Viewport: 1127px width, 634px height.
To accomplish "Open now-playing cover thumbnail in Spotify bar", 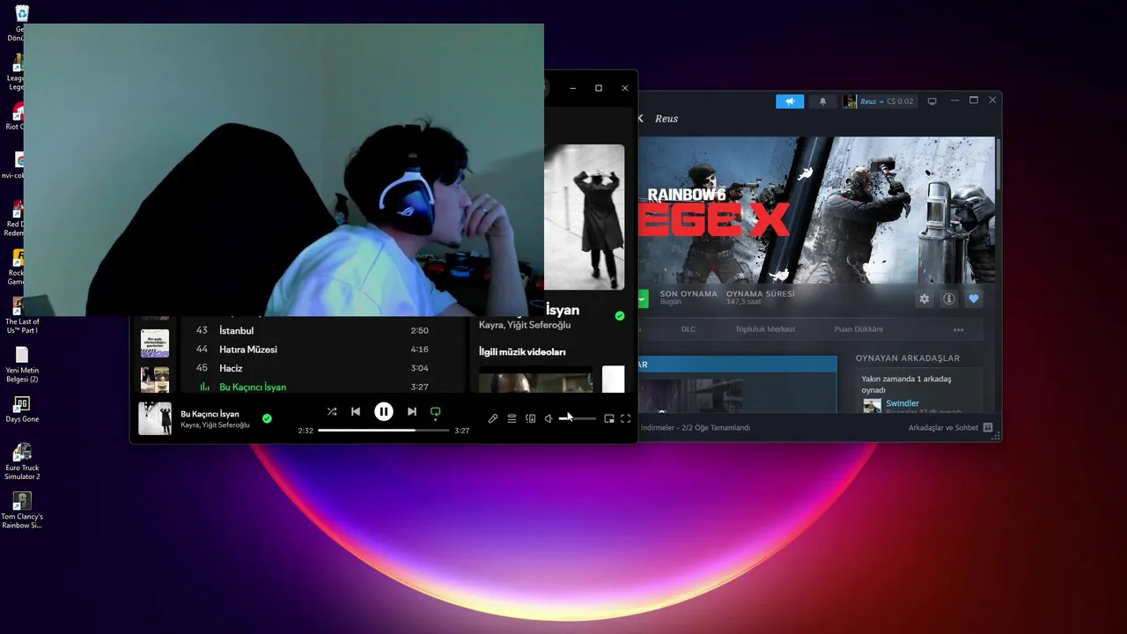I will click(x=155, y=418).
